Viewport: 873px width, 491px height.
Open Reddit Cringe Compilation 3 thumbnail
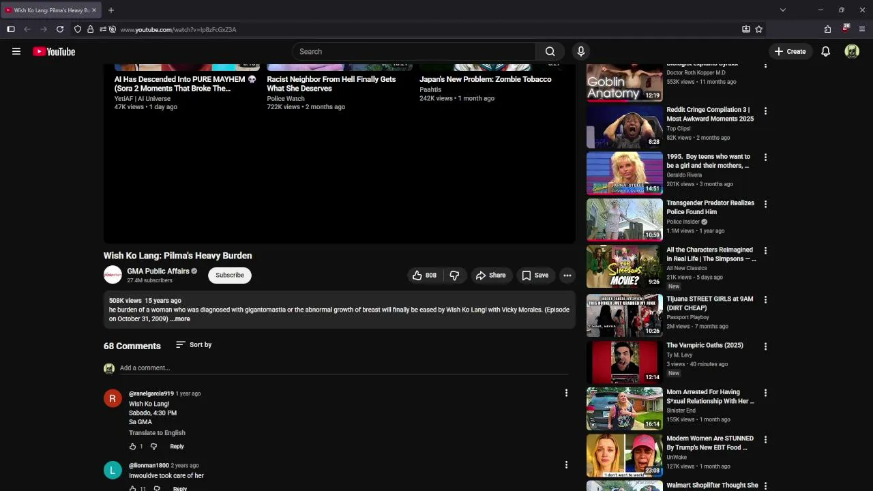[624, 127]
